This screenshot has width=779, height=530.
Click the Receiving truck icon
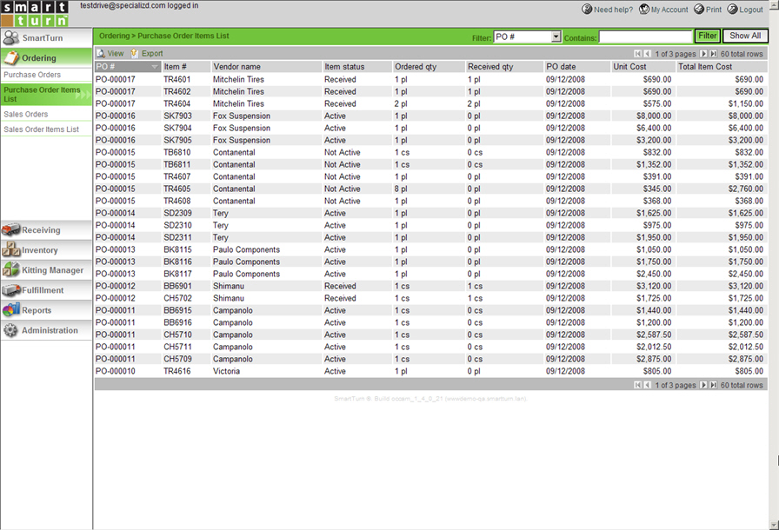pyautogui.click(x=11, y=229)
